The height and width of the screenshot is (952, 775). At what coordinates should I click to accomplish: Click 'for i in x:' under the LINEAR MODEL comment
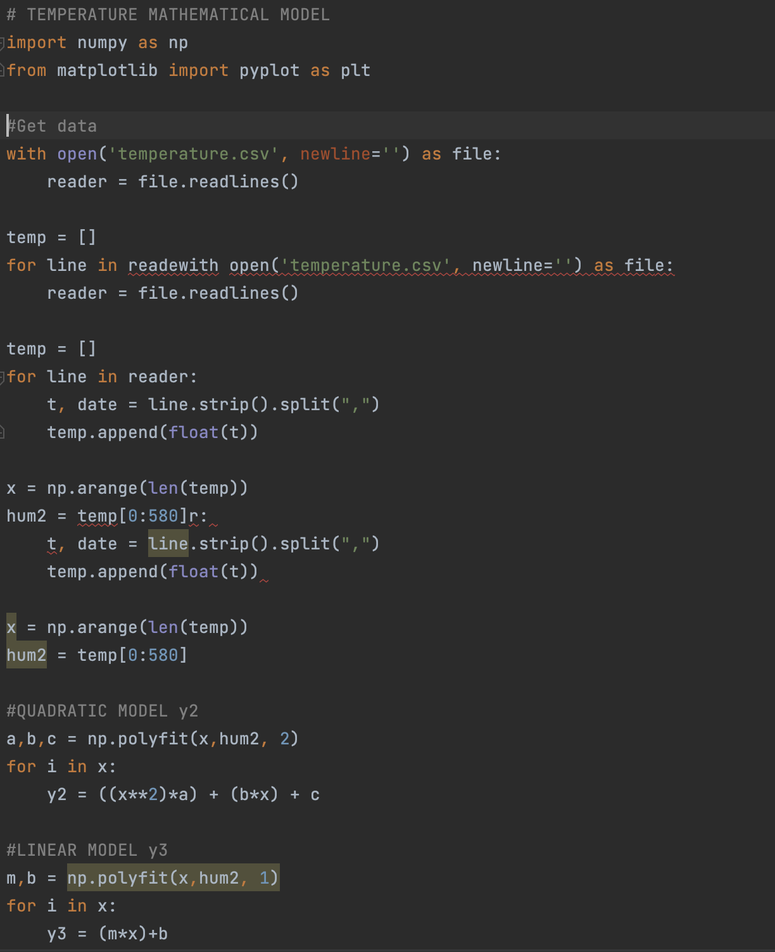pyautogui.click(x=61, y=906)
